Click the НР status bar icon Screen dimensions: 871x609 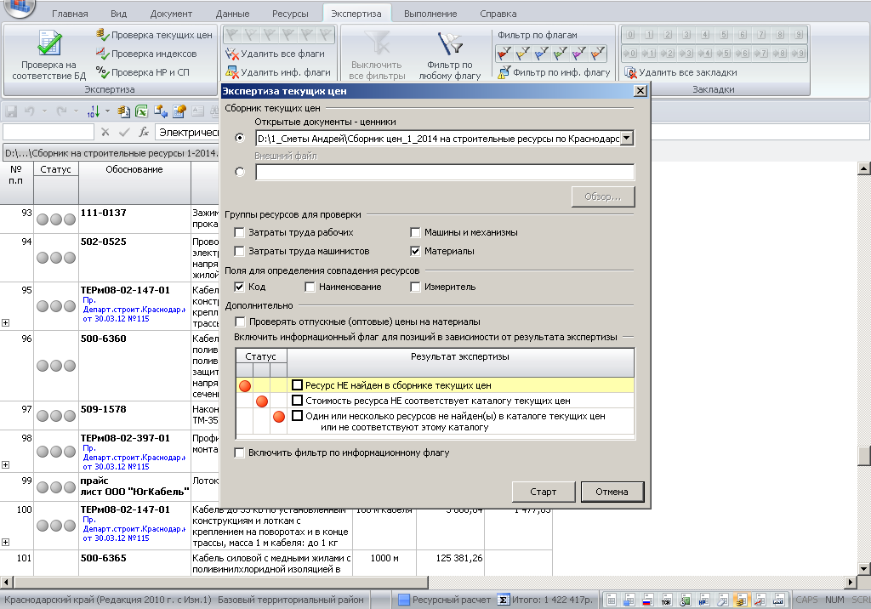click(x=703, y=600)
